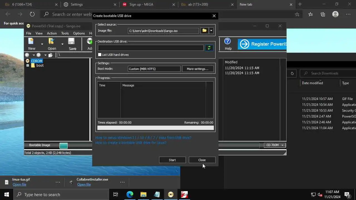
Task: Open File Explorer from the taskbar
Action: [143, 194]
